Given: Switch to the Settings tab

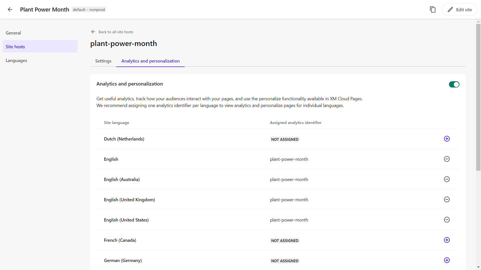Looking at the screenshot, I should [x=103, y=61].
